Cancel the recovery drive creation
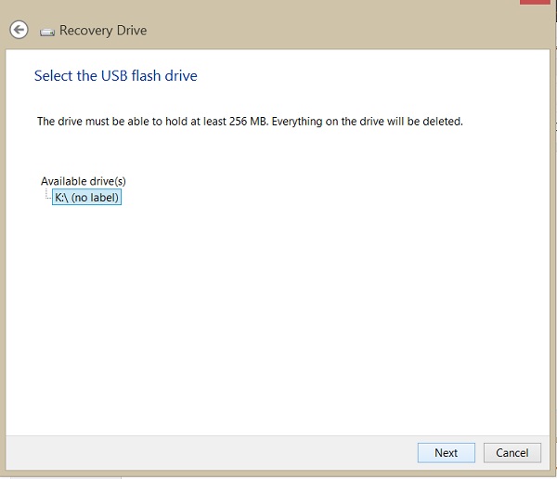The image size is (557, 479). [x=512, y=453]
